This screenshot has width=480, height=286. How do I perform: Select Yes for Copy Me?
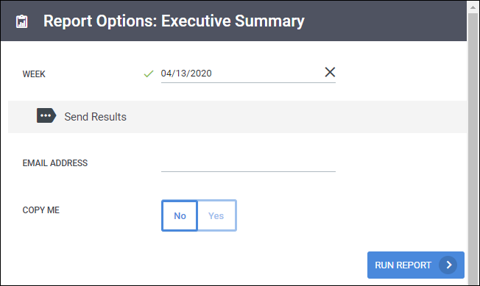point(216,215)
